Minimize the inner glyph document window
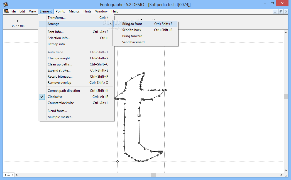The image size is (291, 180). click(x=275, y=11)
